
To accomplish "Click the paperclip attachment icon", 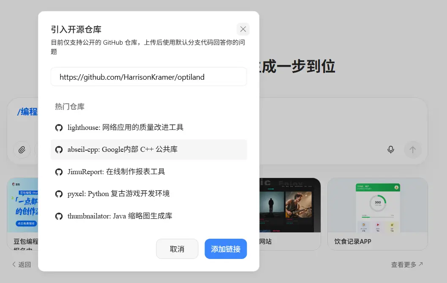I will point(22,149).
